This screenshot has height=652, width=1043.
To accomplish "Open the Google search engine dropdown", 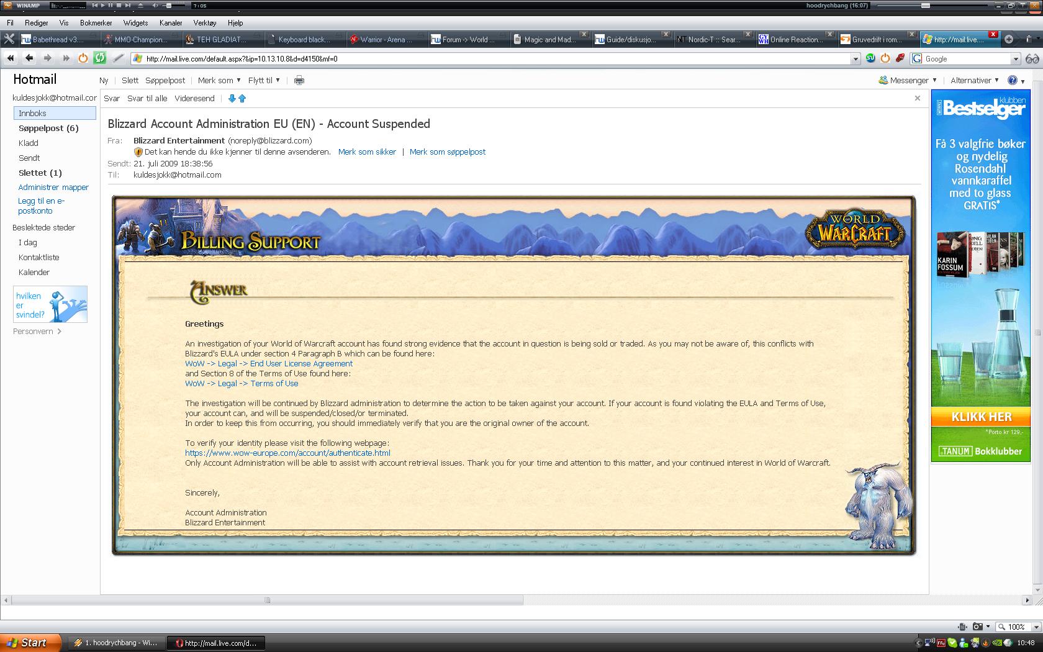I will [1016, 59].
